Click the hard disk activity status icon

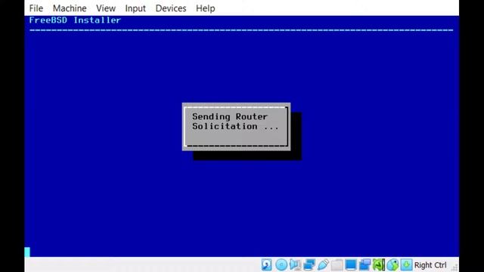pos(267,265)
